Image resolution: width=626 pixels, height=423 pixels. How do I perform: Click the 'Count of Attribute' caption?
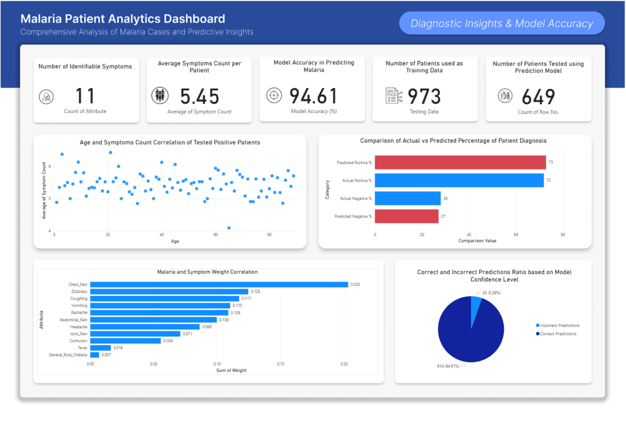point(85,112)
